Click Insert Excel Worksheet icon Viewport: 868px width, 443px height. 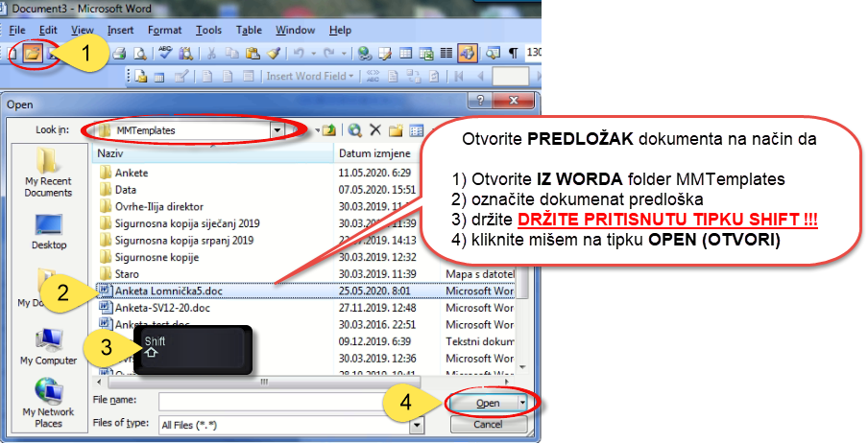[426, 53]
